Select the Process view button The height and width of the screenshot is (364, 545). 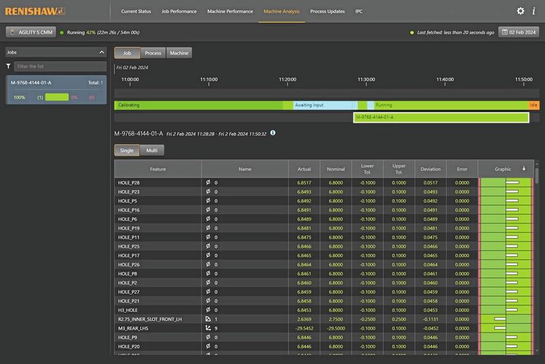coord(153,53)
